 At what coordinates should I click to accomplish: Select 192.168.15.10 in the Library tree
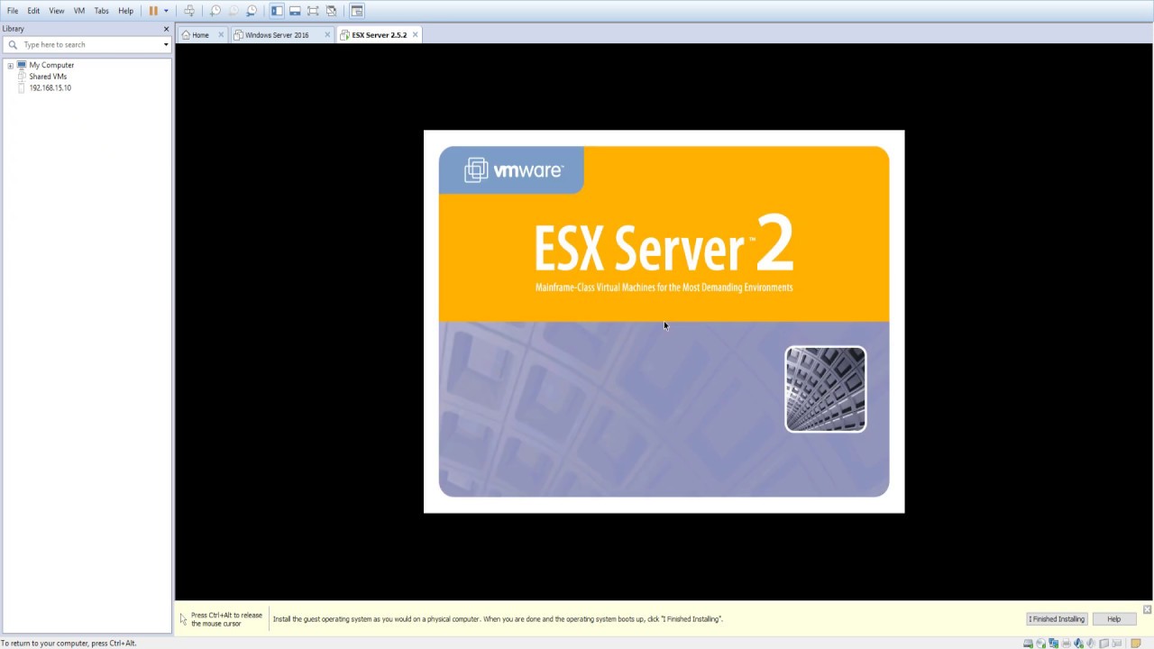click(50, 88)
